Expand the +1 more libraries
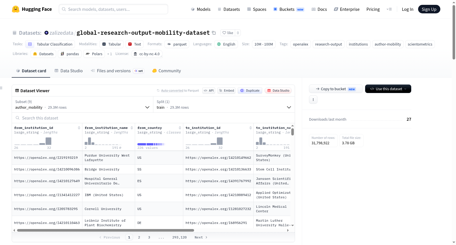The width and height of the screenshot is (456, 245). pos(109,54)
